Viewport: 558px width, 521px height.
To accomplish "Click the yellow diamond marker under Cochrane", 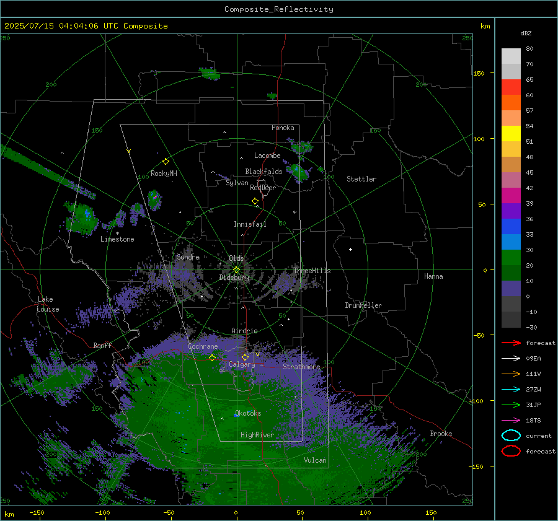I will pyautogui.click(x=212, y=358).
